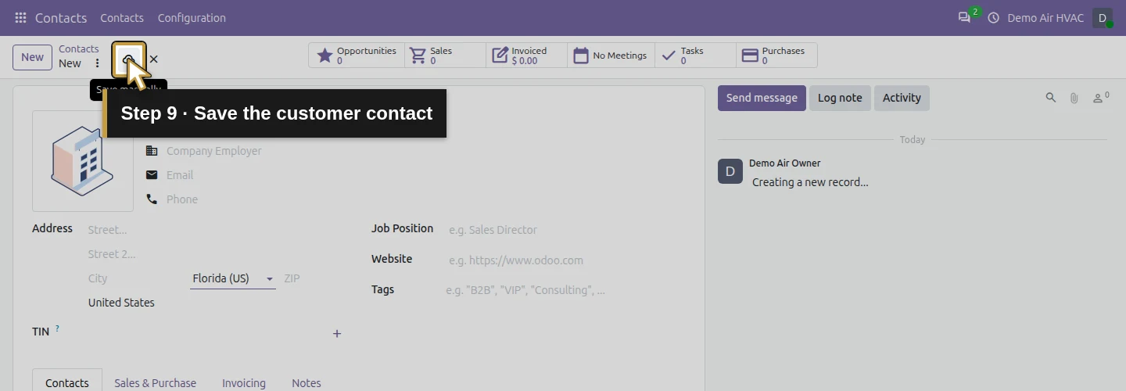
Task: Open the Contacts menu in navbar
Action: click(122, 17)
